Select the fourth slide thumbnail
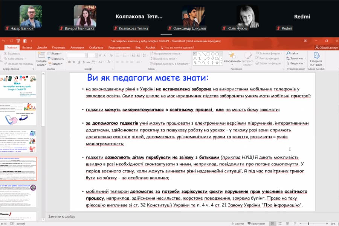The height and width of the screenshot is (226, 339). click(x=19, y=169)
